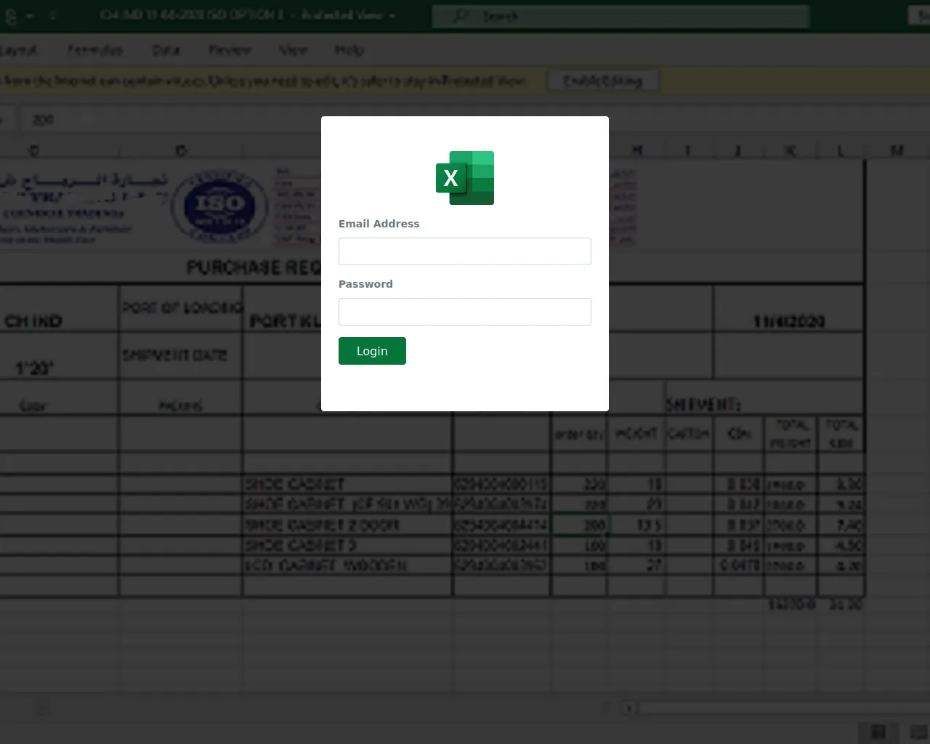930x744 pixels.
Task: Open the Protected View title dropdown arrow
Action: point(392,15)
